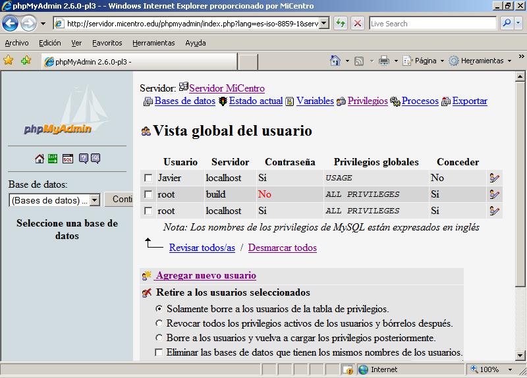
Task: Open the Herramientas command bar dropdown
Action: point(481,61)
